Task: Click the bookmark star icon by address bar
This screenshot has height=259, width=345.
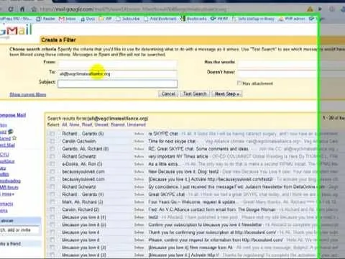Action: [x=34, y=9]
